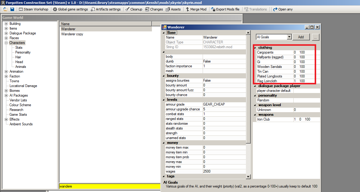360x192 pixels.
Task: Expand the Faction tree node
Action: (6, 76)
